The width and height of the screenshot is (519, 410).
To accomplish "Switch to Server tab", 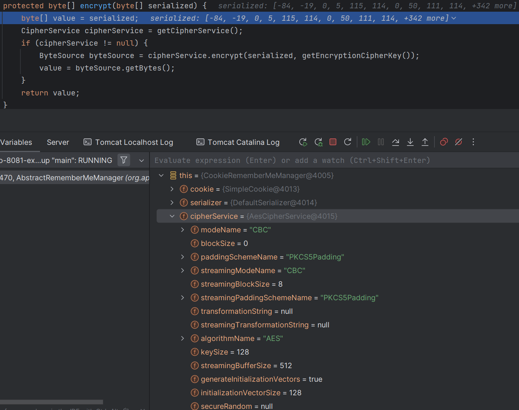I will point(58,142).
